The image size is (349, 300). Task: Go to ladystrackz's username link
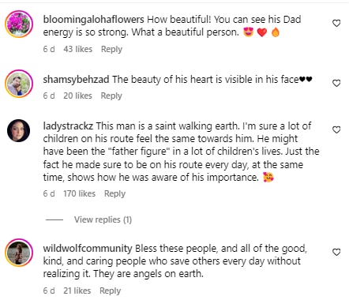(68, 126)
